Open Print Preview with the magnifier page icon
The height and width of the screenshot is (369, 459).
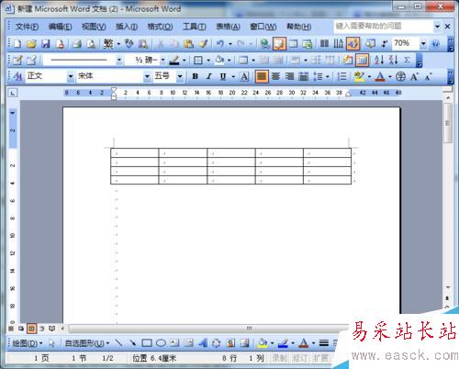click(91, 44)
